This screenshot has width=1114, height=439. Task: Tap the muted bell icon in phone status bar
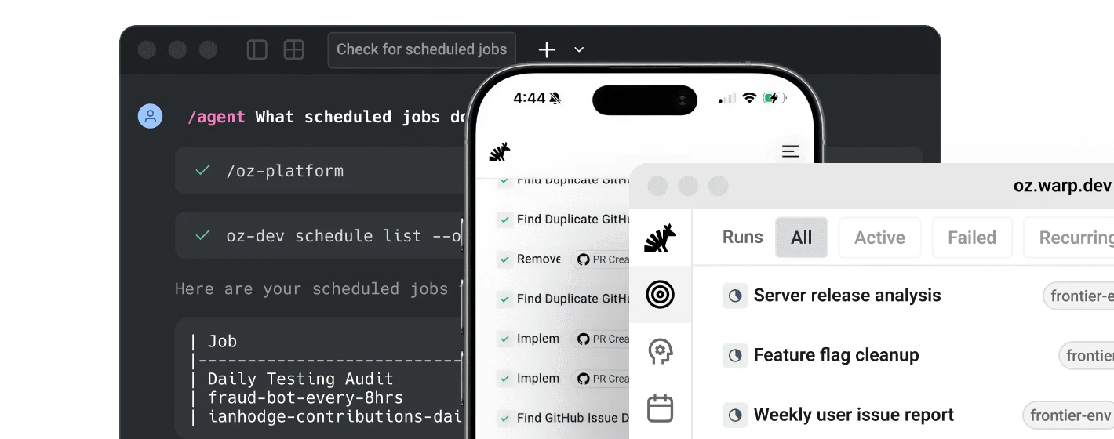click(x=555, y=98)
